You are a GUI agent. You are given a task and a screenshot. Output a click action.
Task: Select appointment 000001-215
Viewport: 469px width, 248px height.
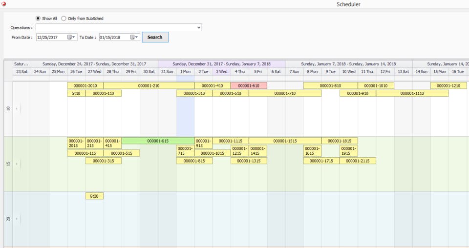click(94, 143)
